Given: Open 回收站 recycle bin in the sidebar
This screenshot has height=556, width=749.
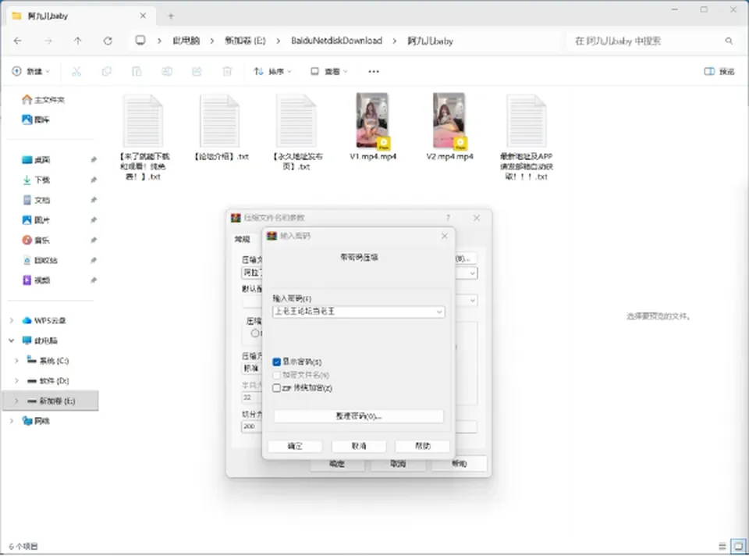Looking at the screenshot, I should (40, 260).
